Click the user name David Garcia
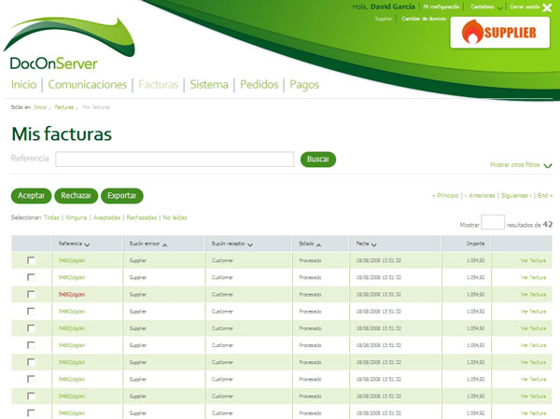560x419 pixels. click(393, 7)
